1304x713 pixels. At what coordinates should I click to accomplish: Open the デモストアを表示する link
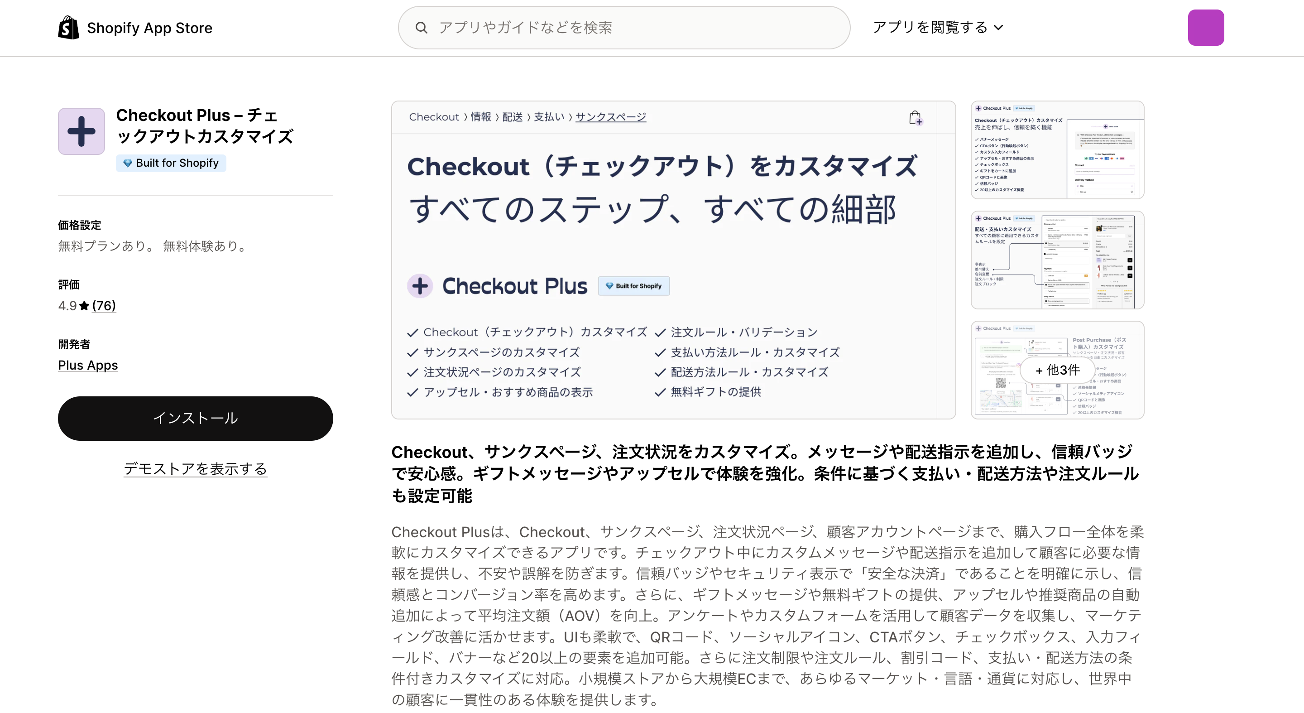(x=196, y=469)
